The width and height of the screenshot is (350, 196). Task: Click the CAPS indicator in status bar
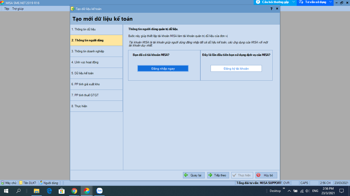click(x=304, y=183)
